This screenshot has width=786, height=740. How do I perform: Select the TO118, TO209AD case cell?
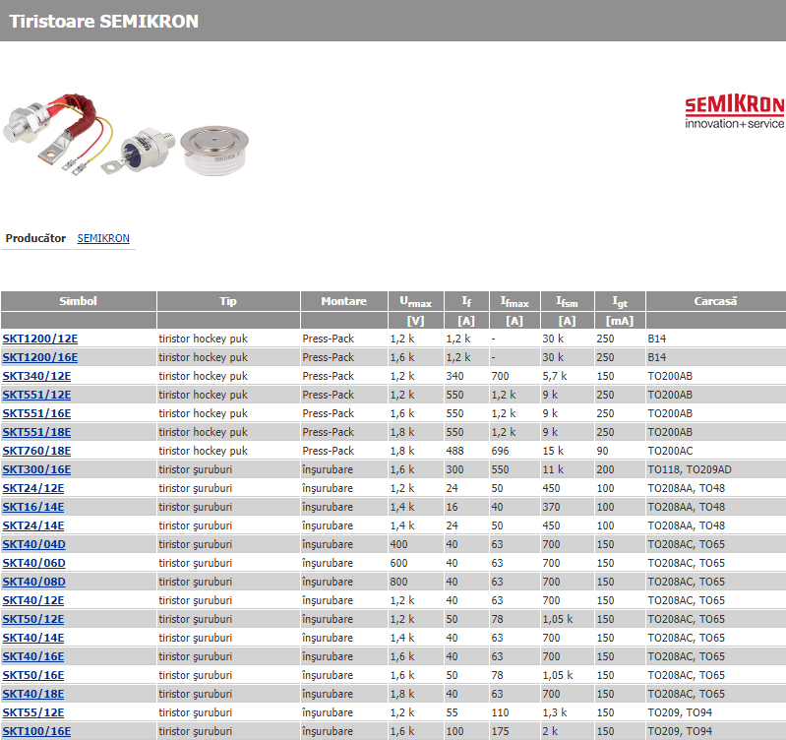[690, 469]
